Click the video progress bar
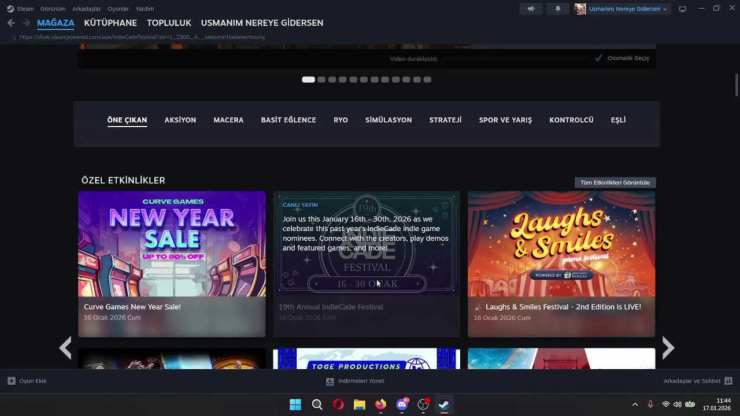740x416 pixels. coord(515,58)
